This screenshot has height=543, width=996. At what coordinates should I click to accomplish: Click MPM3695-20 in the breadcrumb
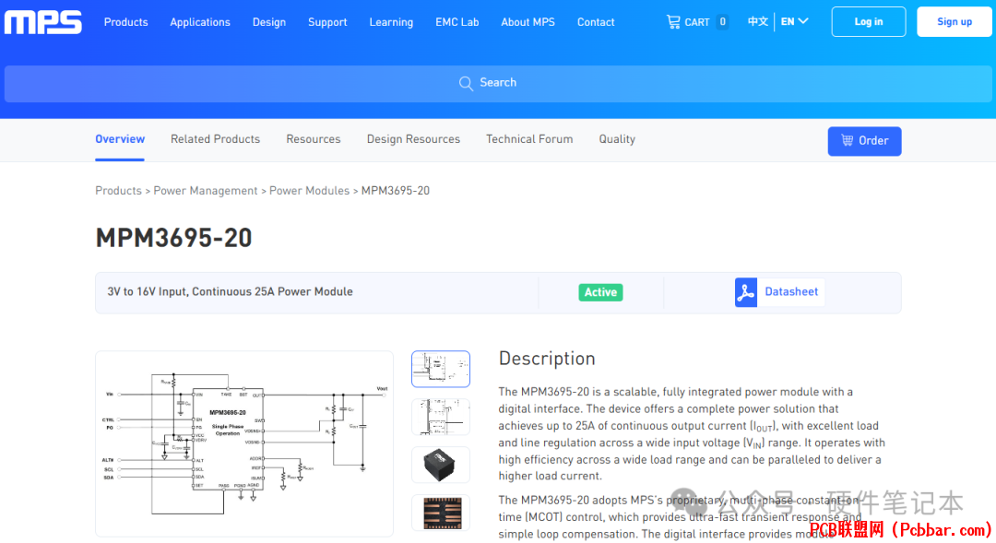click(x=395, y=191)
